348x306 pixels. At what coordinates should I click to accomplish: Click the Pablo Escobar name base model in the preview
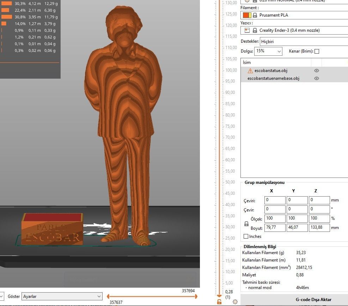pos(53,229)
